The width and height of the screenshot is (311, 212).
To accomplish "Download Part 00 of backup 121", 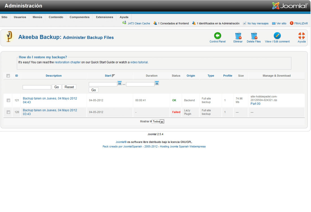I will pos(256,104).
